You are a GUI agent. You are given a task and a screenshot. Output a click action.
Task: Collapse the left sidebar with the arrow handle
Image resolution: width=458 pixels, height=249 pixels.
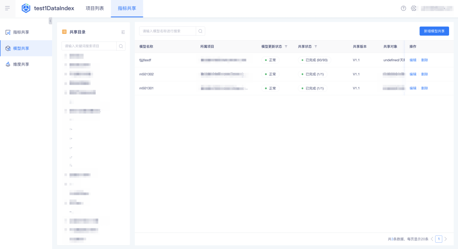[x=50, y=21]
